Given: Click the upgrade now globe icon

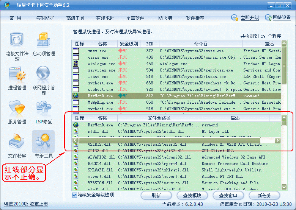Looking at the screenshot, I should (235, 18).
